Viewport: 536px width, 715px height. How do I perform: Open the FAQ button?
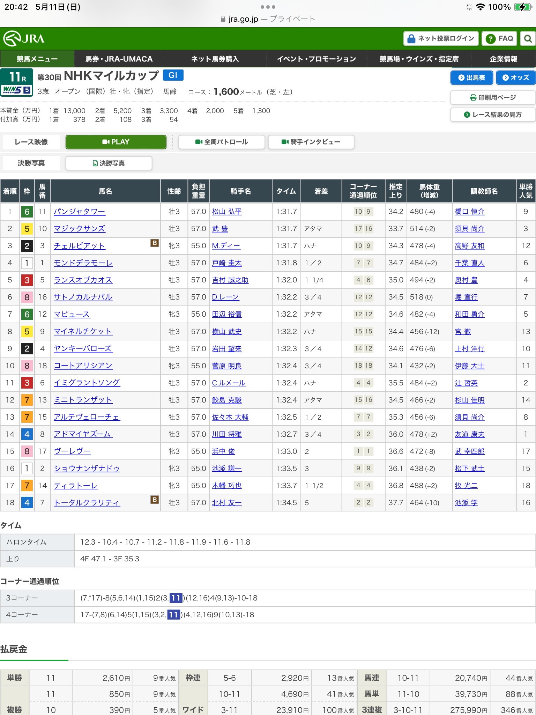tap(499, 38)
